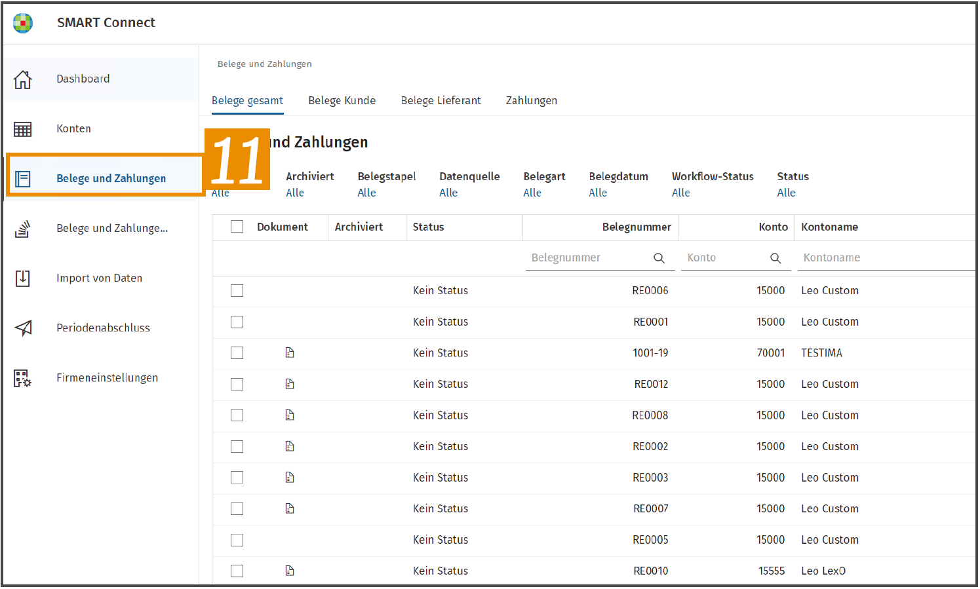The width and height of the screenshot is (980, 589).
Task: Click the Belege und Zahlunge... stack icon
Action: 23,229
